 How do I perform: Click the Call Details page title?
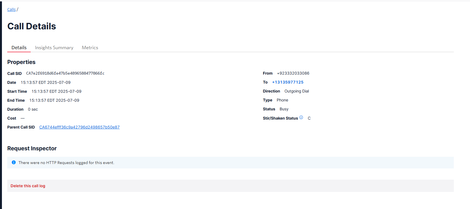[x=32, y=26]
